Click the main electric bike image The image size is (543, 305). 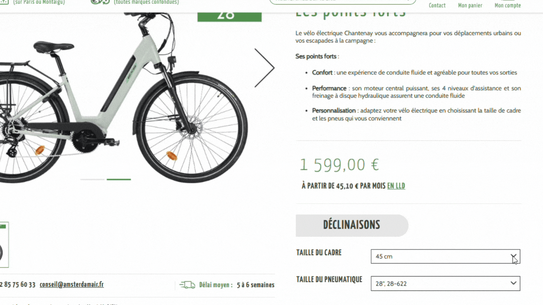pos(123,97)
